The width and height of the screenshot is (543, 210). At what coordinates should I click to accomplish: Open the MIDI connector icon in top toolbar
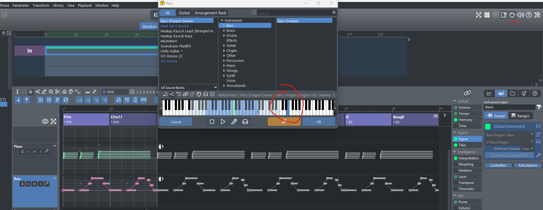click(512, 15)
